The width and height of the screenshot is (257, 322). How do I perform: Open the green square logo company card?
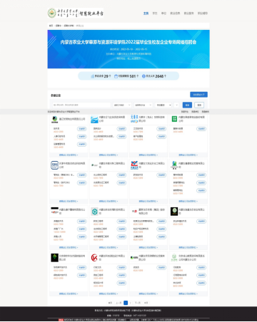tap(174, 119)
